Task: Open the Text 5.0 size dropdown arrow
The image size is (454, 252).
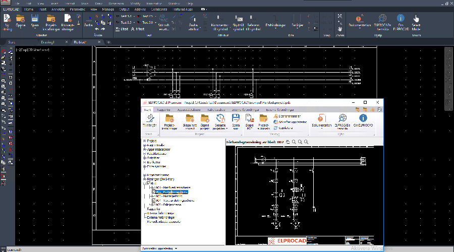Action: (155, 23)
